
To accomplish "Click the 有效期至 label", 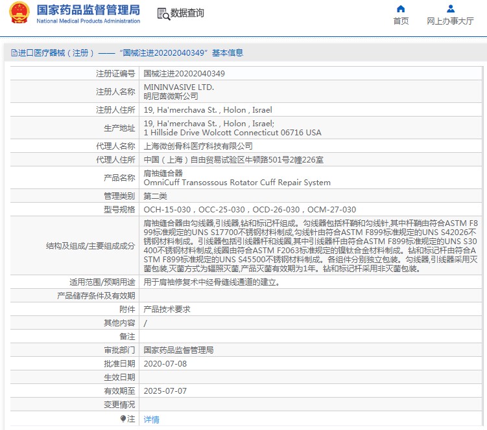I will 119,391.
